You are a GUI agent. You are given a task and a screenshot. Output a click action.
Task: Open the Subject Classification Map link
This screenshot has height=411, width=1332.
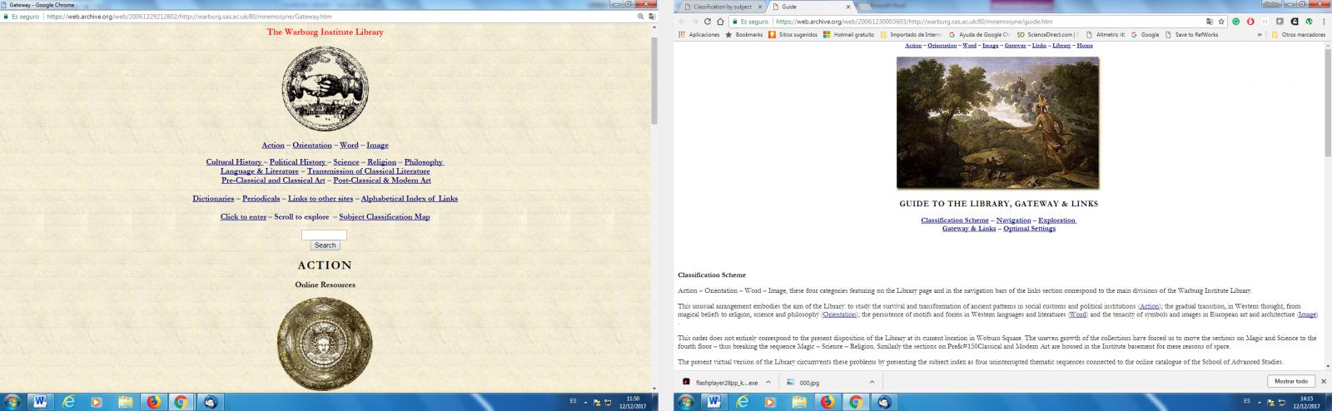coord(385,216)
